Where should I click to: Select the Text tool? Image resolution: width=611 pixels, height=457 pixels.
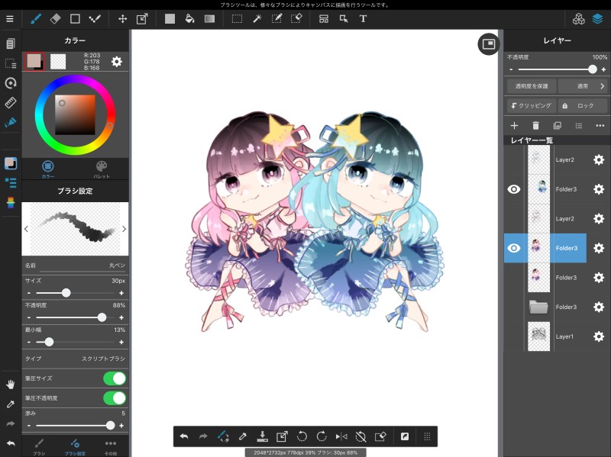(364, 18)
